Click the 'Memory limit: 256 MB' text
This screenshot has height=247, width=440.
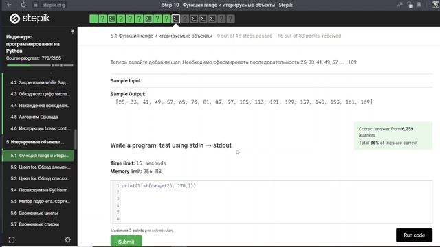tap(136, 172)
